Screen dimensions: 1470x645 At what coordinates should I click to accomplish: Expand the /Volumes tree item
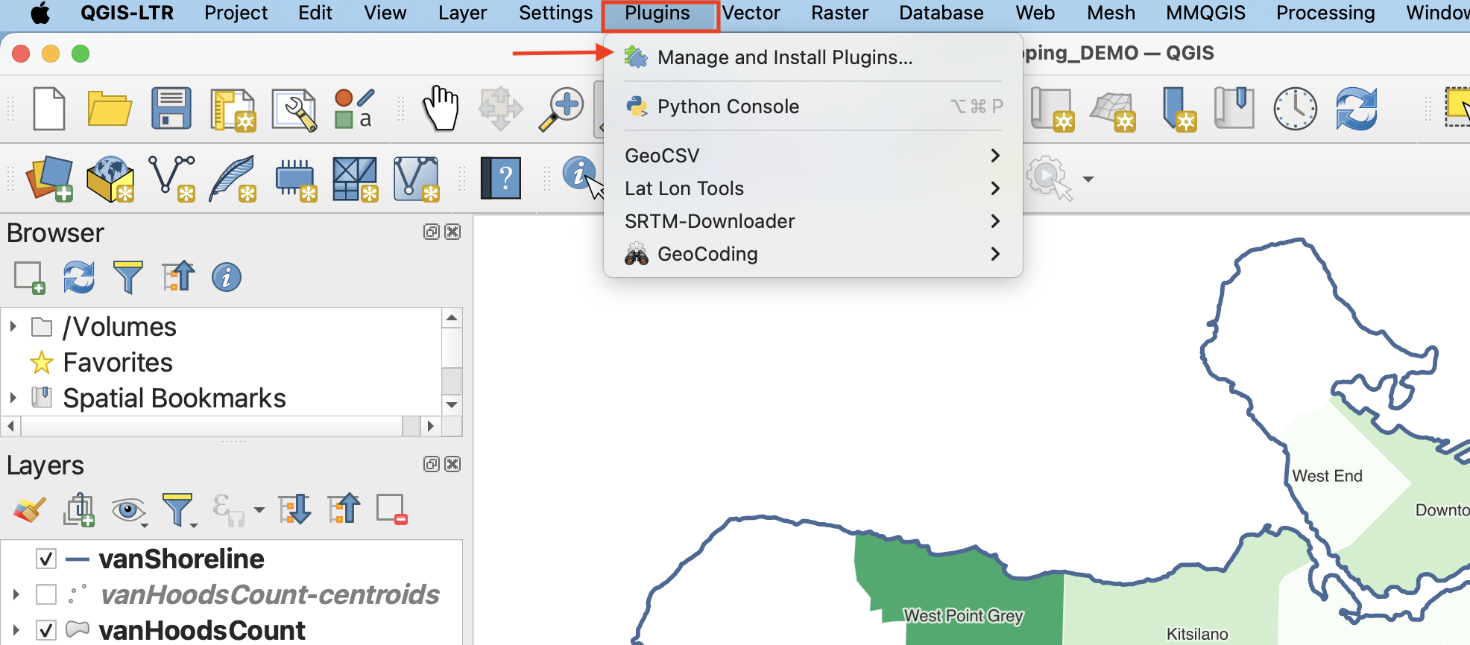[13, 327]
